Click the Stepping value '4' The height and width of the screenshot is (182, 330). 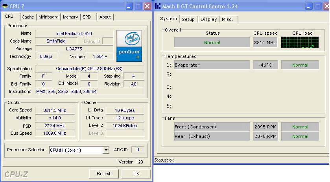[x=134, y=76]
